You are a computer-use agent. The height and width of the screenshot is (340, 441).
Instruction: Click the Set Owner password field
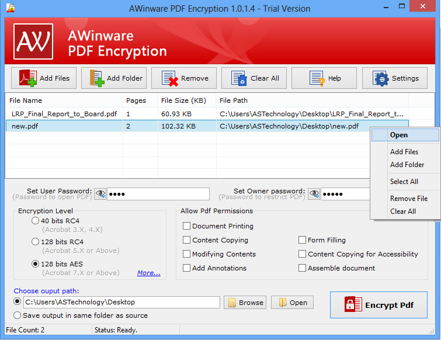click(345, 194)
